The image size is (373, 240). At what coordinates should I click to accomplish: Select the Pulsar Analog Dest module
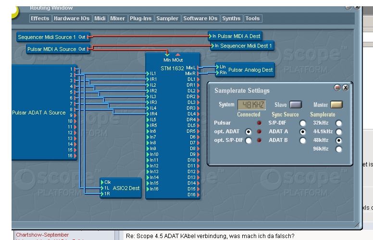click(245, 70)
